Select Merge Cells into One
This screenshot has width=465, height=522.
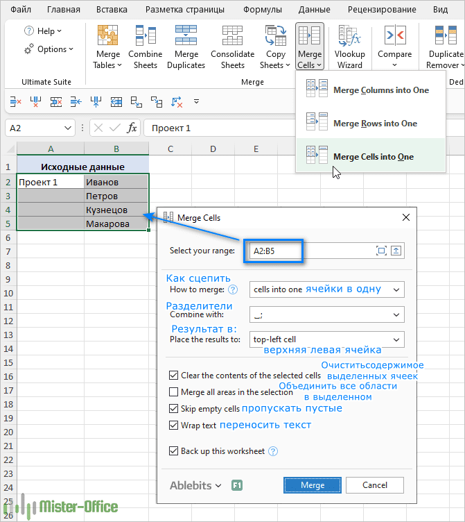(370, 155)
